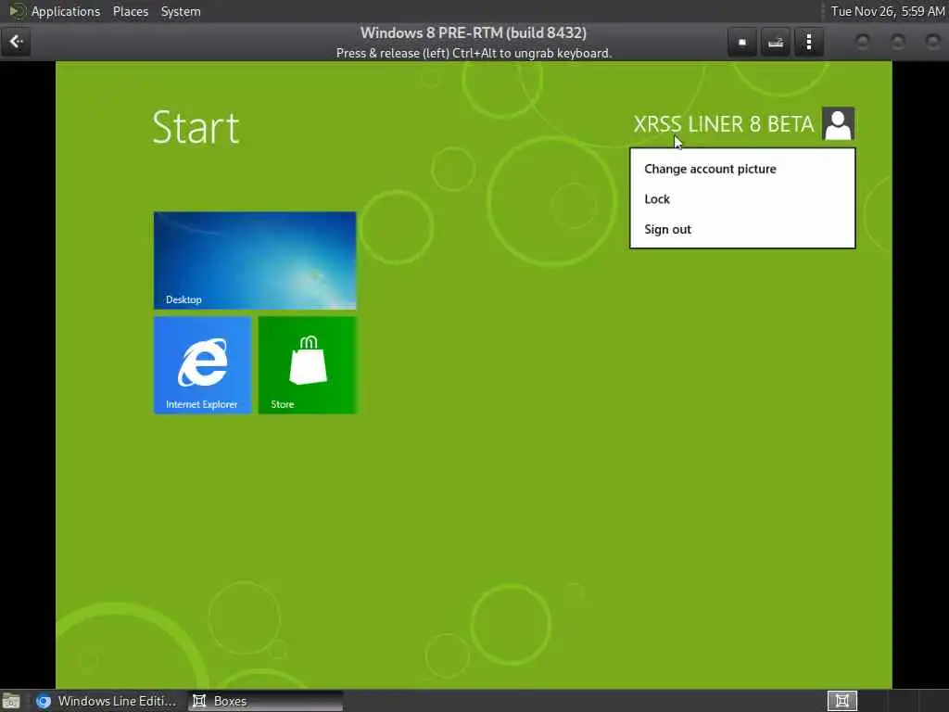Click the date and time clock
The height and width of the screenshot is (712, 949).
887,11
